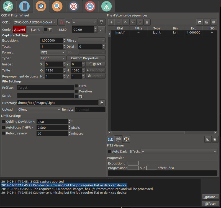Switch to the Focus magnifier tab
Image resolution: width=221 pixels, height=208 pixels.
57,6
